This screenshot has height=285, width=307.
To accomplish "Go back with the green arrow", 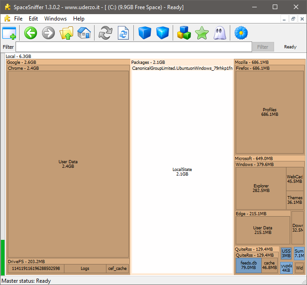I will point(31,33).
